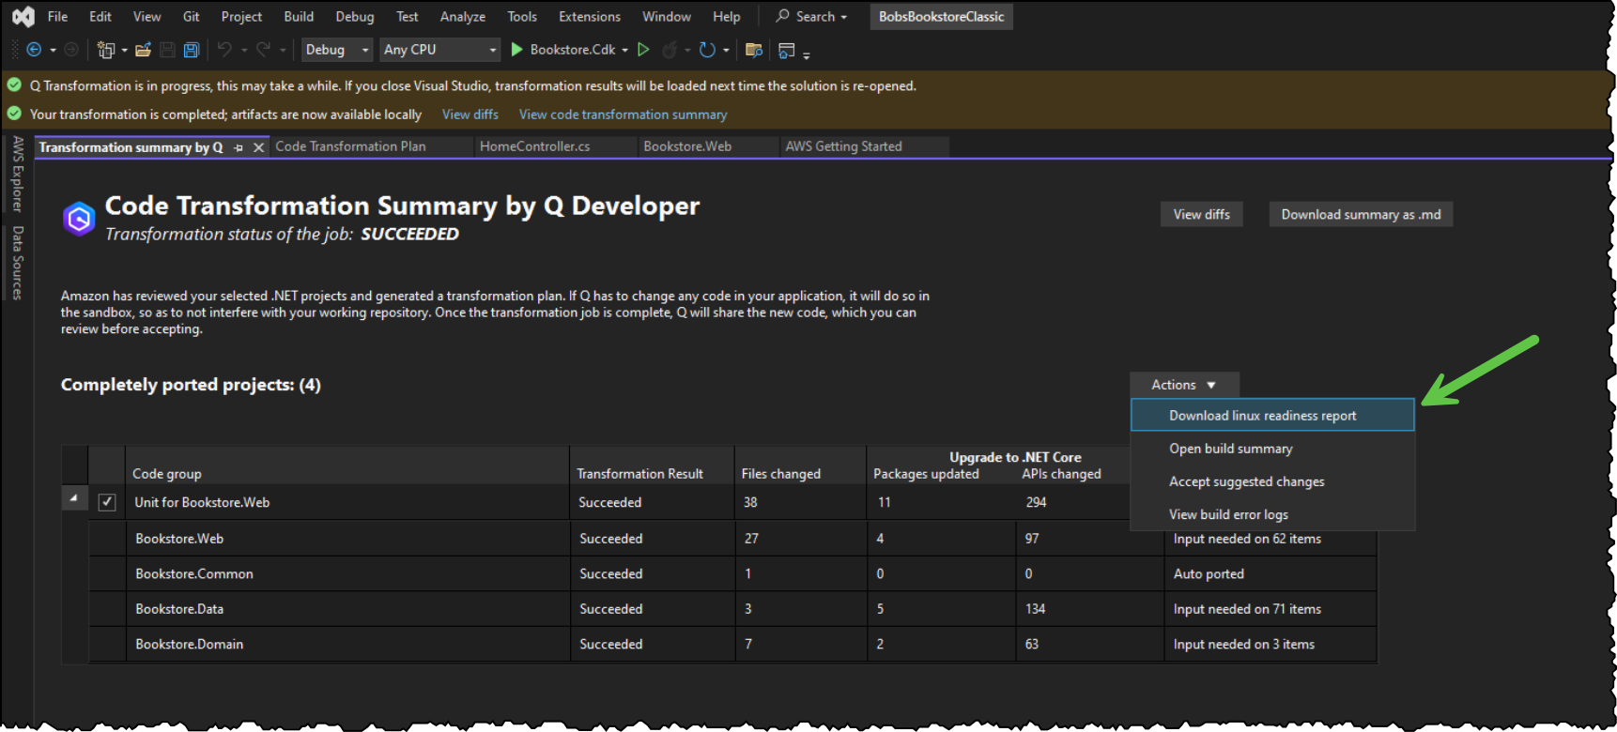Click the Bookstore.Common row name
1617x732 pixels.
coord(194,573)
